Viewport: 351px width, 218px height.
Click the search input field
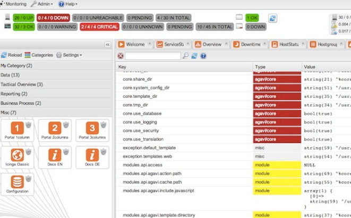point(153,56)
